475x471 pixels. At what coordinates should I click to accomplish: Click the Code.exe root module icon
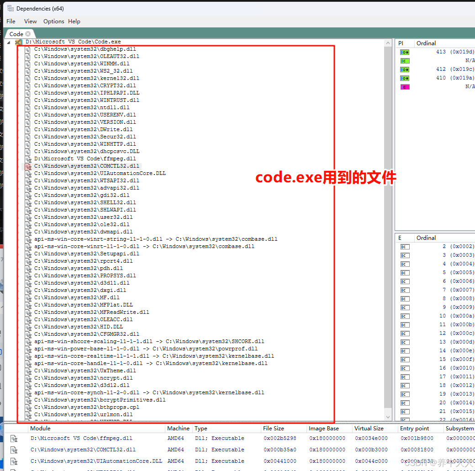pos(19,42)
